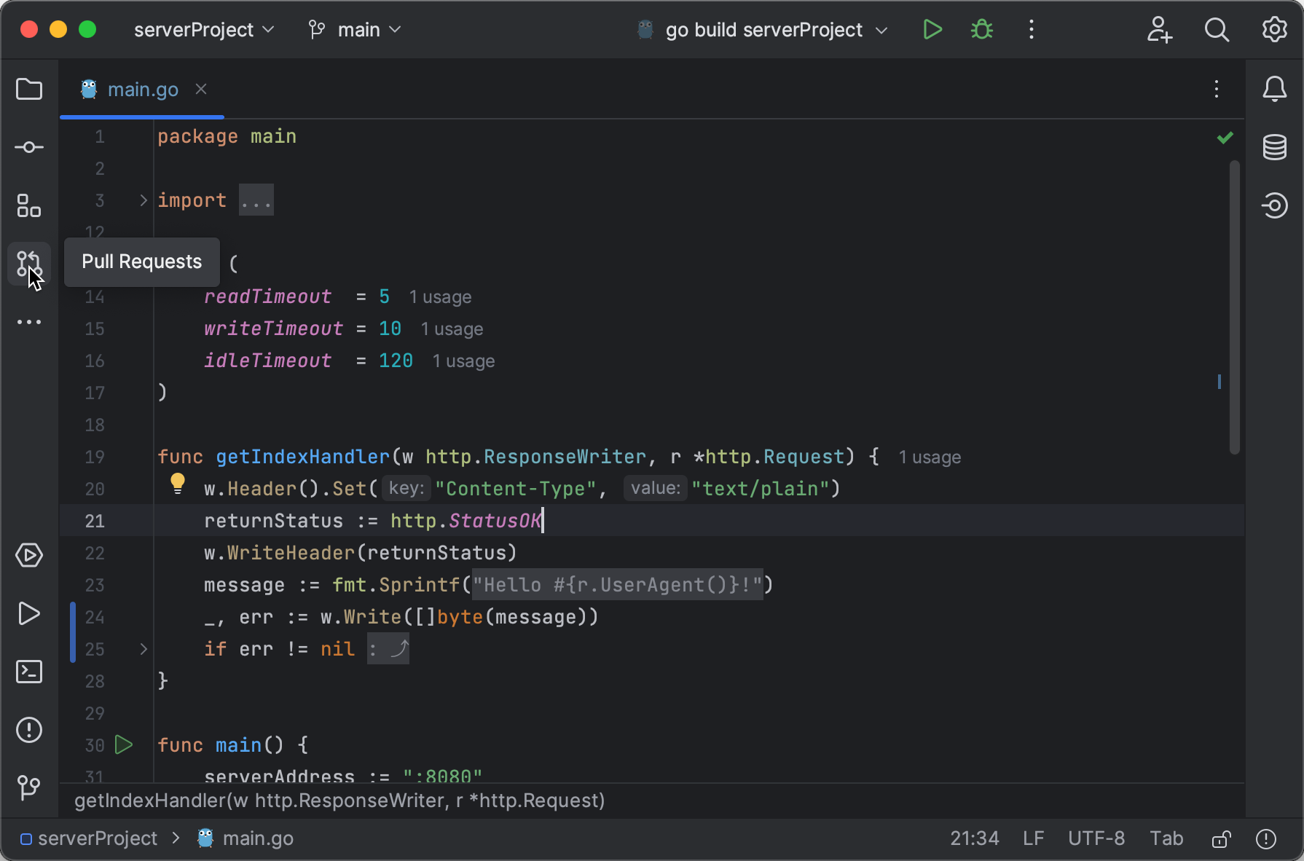Open the More Actions three-dot menu
This screenshot has height=861, width=1304.
[1032, 29]
